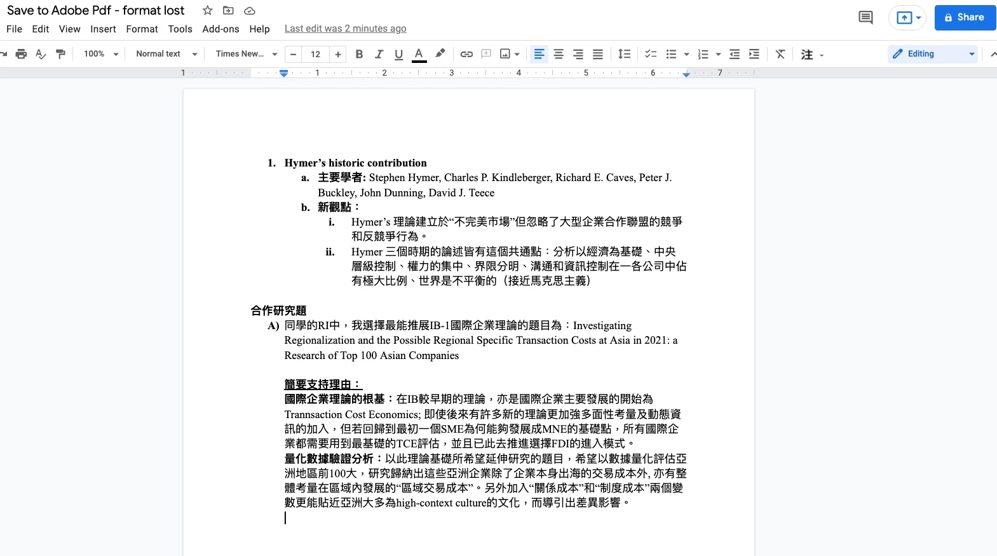Screen dimensions: 997x556
Task: Click the right indent ruler marker
Action: pyautogui.click(x=686, y=74)
